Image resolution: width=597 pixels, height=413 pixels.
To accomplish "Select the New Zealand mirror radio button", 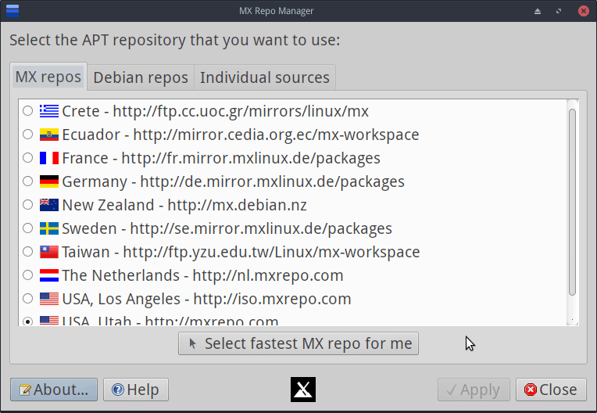I will point(28,205).
